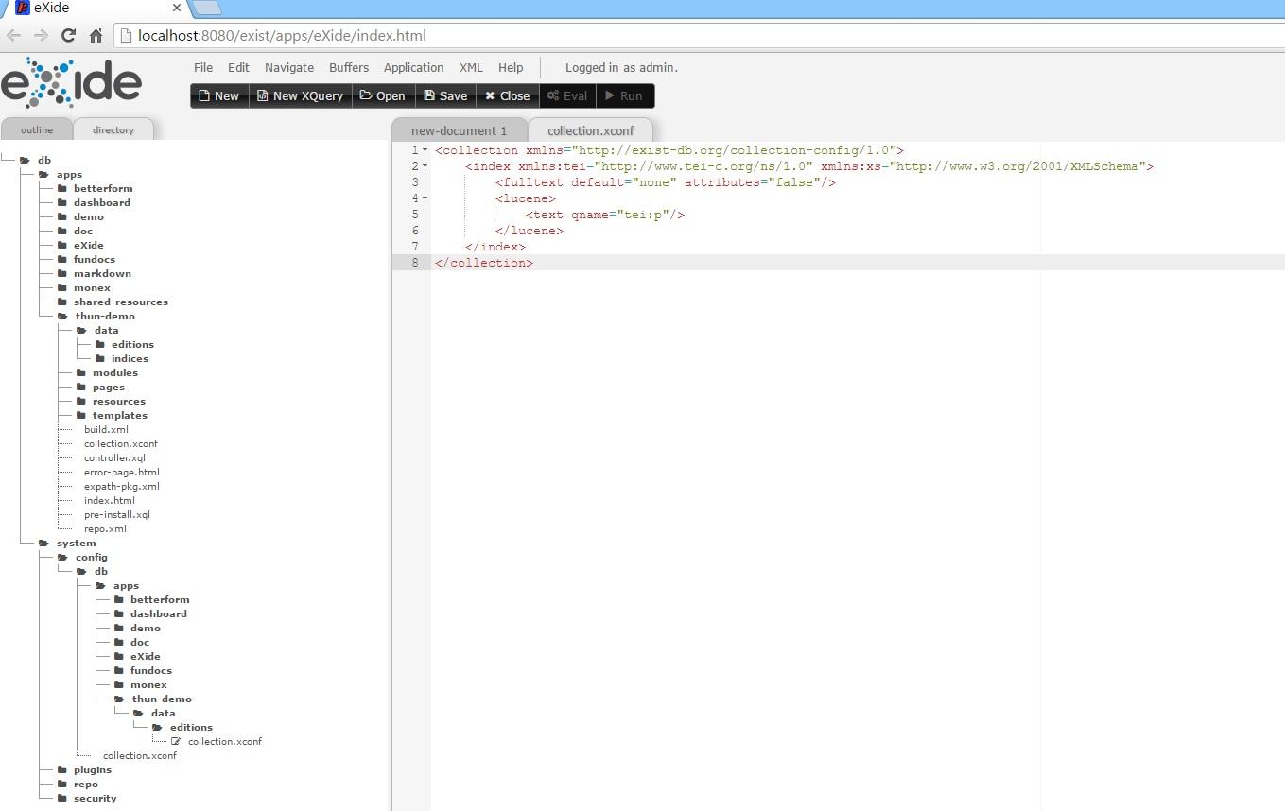Select expath-pkg.xml file

(x=121, y=486)
